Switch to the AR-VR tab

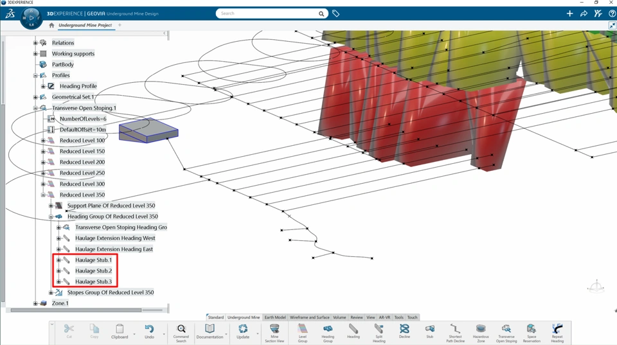tap(384, 317)
